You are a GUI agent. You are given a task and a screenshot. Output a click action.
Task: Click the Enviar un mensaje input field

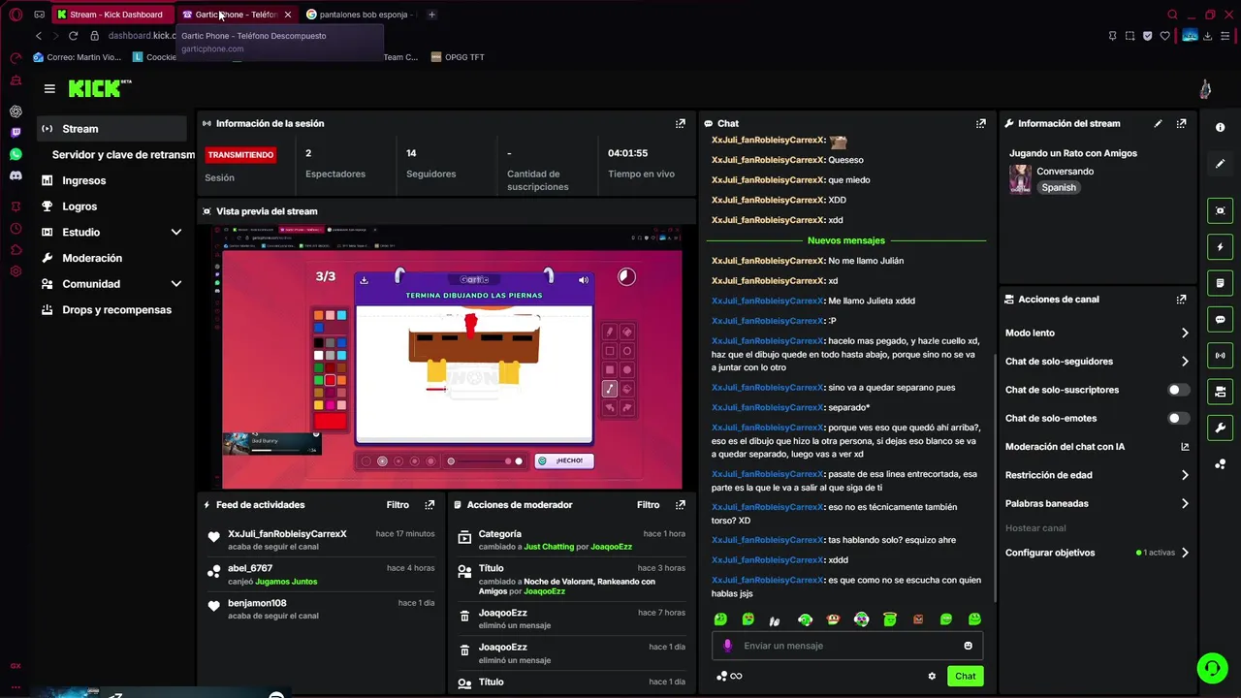847,646
